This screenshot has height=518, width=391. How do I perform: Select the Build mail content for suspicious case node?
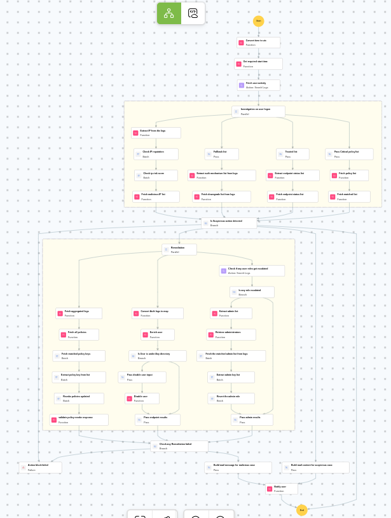click(315, 467)
